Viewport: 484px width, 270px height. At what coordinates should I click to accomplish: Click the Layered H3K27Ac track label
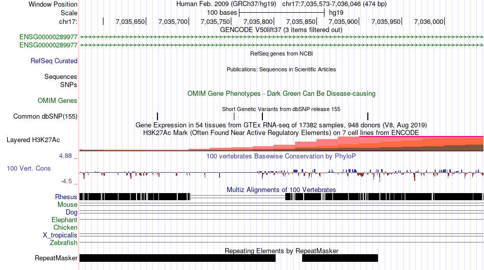[x=33, y=140]
